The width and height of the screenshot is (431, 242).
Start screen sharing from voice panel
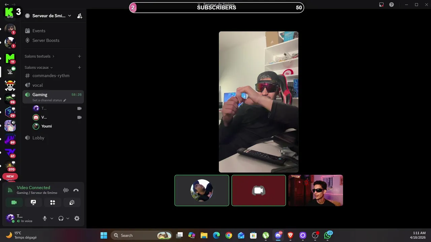pos(33,202)
